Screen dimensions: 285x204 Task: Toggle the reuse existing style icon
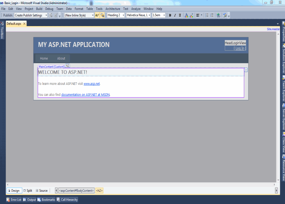(102, 16)
